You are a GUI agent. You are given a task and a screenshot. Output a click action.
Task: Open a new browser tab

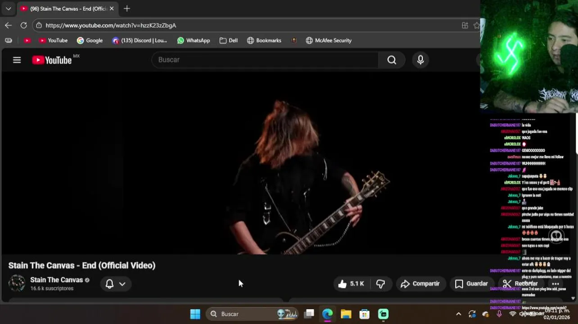click(x=127, y=9)
